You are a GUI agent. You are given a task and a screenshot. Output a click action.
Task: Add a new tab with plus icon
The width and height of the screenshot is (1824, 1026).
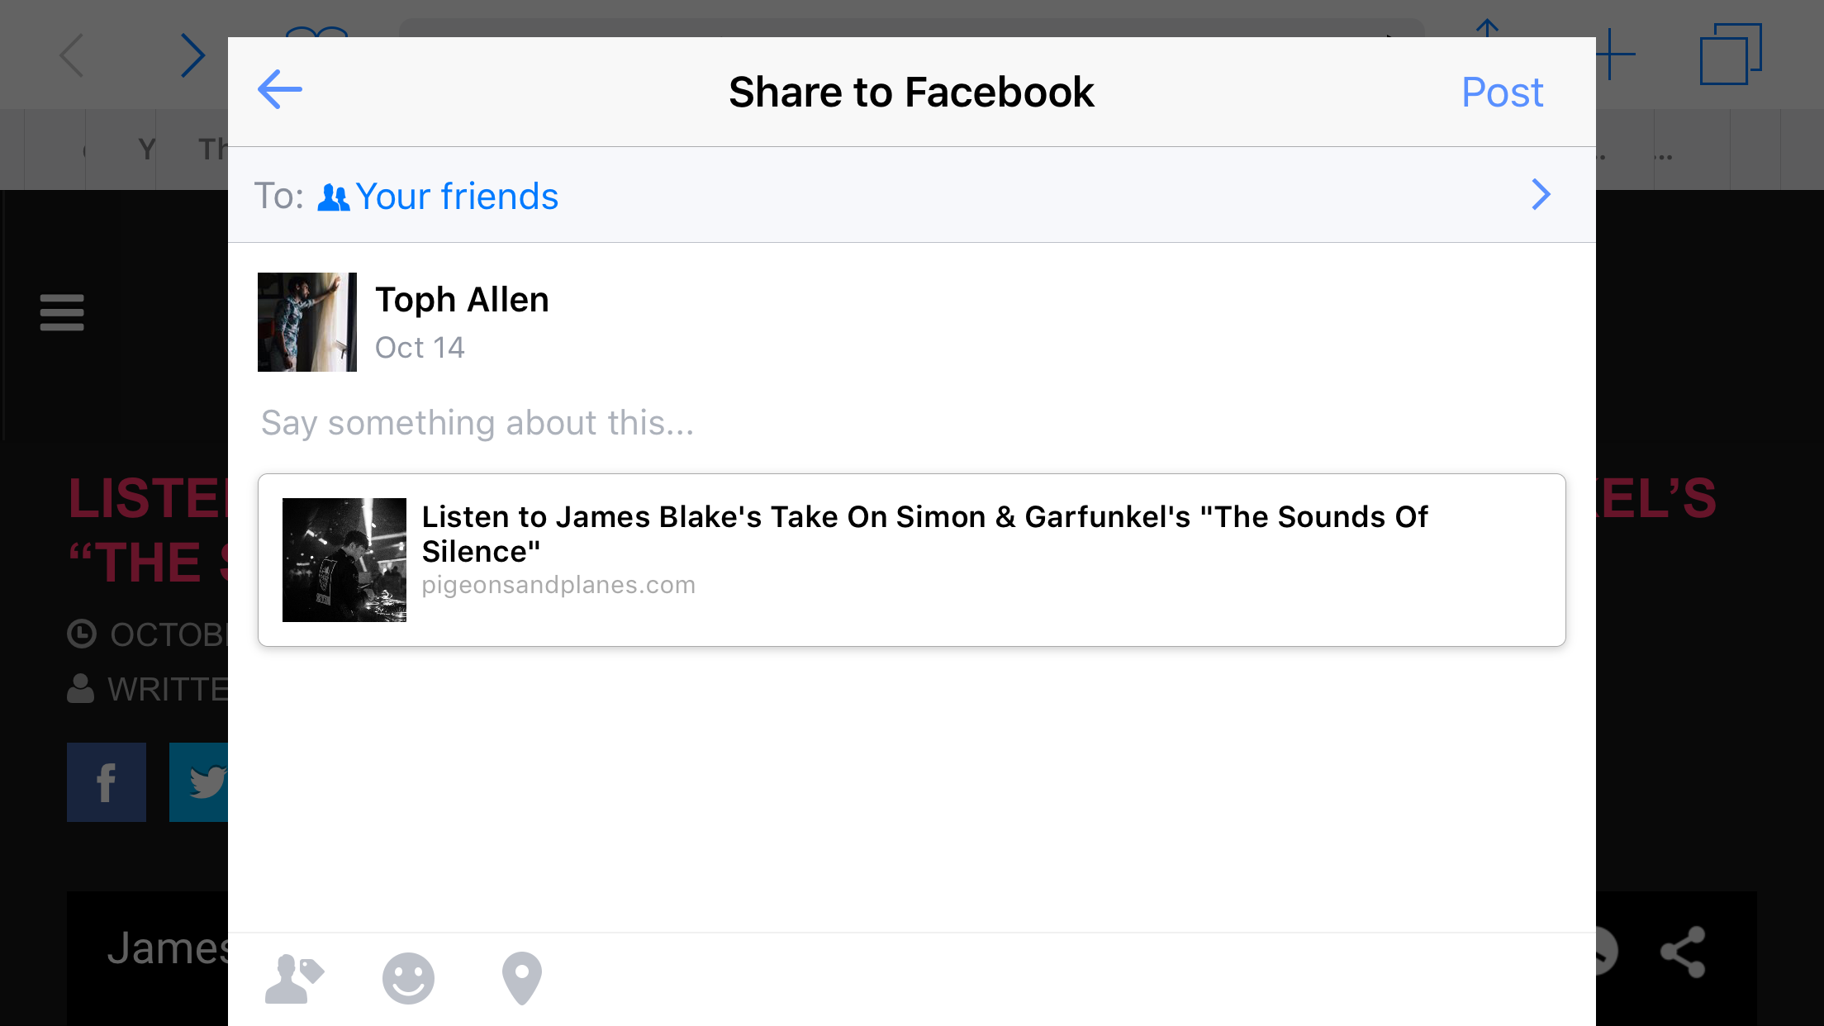click(x=1616, y=55)
